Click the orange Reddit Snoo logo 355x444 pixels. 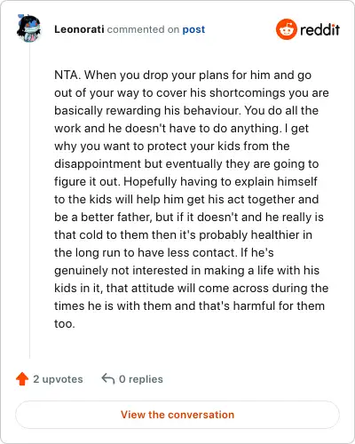coord(286,29)
